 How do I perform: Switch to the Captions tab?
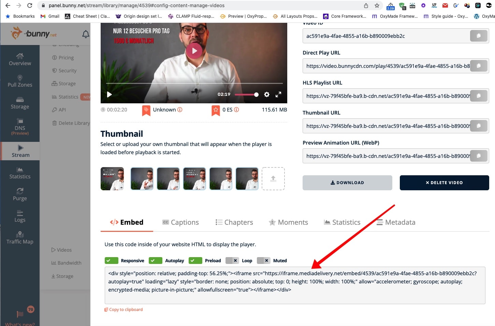tap(180, 222)
